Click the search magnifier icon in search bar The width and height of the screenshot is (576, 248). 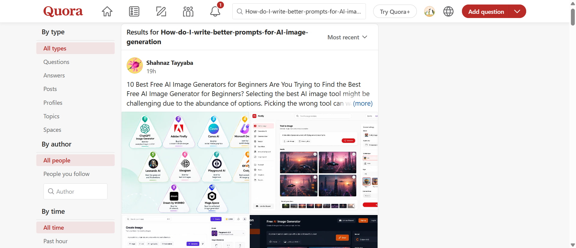pos(240,11)
